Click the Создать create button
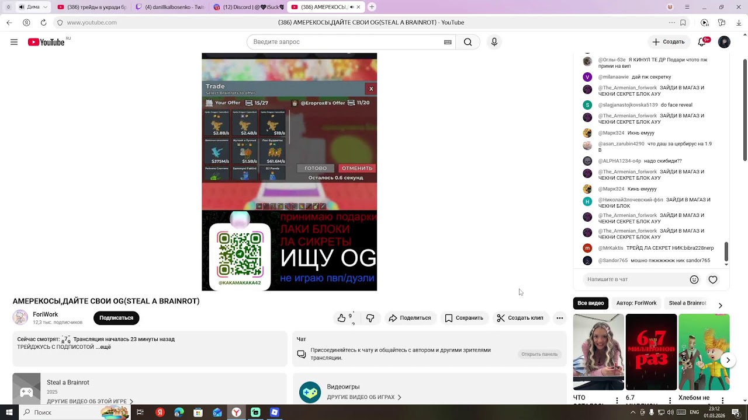Image resolution: width=748 pixels, height=420 pixels. coord(669,42)
